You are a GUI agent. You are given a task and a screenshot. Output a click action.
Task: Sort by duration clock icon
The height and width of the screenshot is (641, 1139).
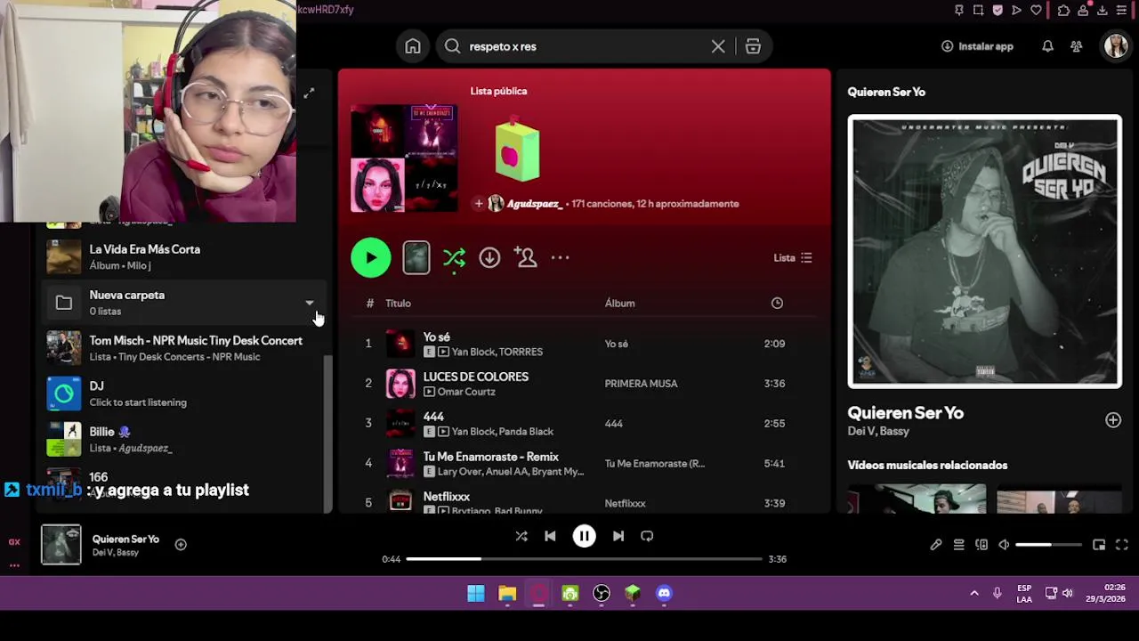coord(777,304)
